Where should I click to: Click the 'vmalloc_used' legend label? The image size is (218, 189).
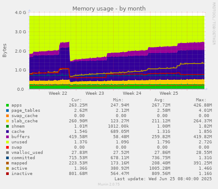[x=27, y=153]
